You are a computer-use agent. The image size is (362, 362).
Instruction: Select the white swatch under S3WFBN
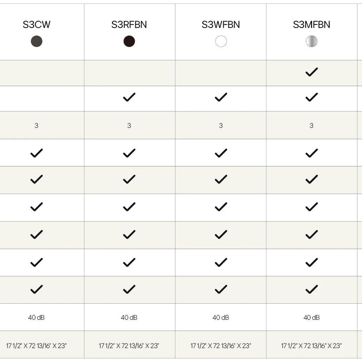click(221, 41)
